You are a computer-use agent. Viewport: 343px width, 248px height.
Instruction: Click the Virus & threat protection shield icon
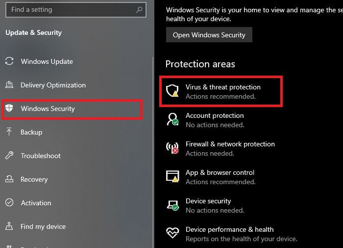point(172,91)
